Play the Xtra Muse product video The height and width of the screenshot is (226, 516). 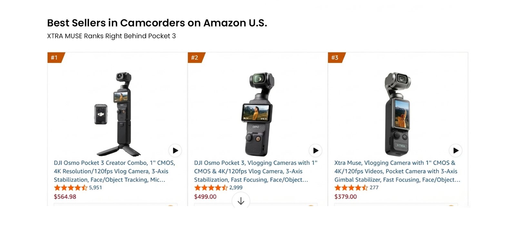tap(456, 151)
